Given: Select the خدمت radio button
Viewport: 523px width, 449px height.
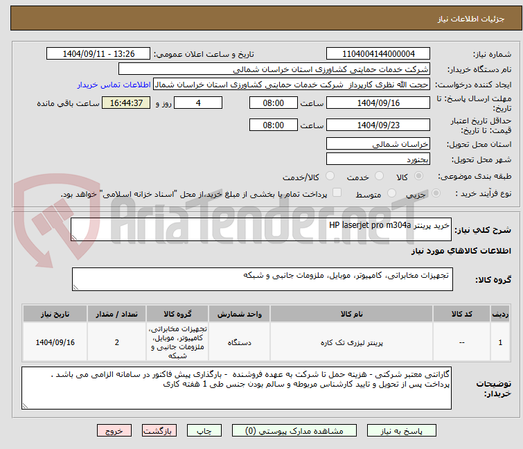Looking at the screenshot, I should coord(379,176).
